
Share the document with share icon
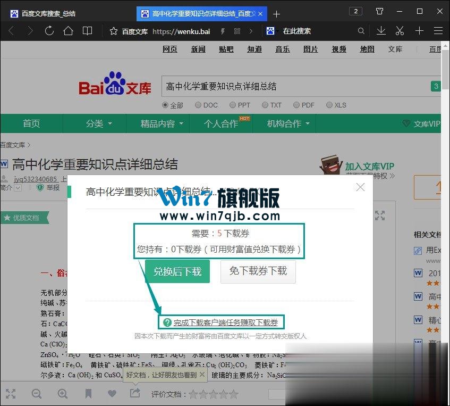[135, 393]
